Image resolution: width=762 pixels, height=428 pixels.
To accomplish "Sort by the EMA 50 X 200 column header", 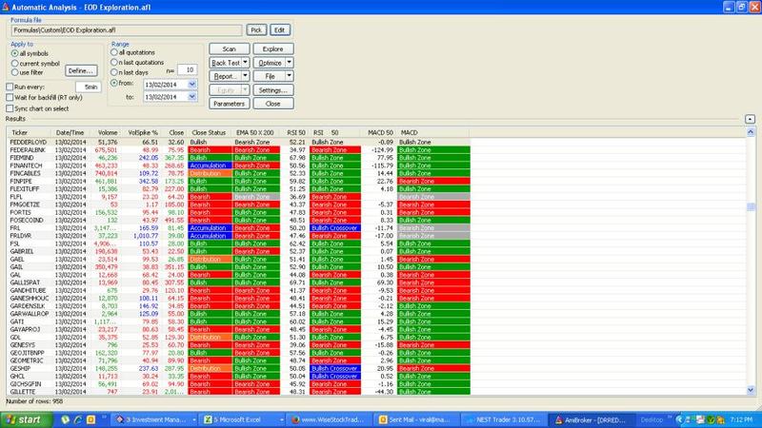I will point(256,132).
